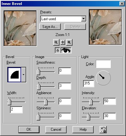The height and width of the screenshot is (136, 126).
Task: Confirm with the OK button
Action: click(29, 129)
